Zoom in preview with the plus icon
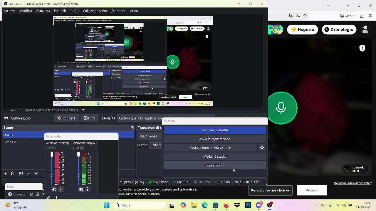Viewport: 376px width, 211px height. 21,110
